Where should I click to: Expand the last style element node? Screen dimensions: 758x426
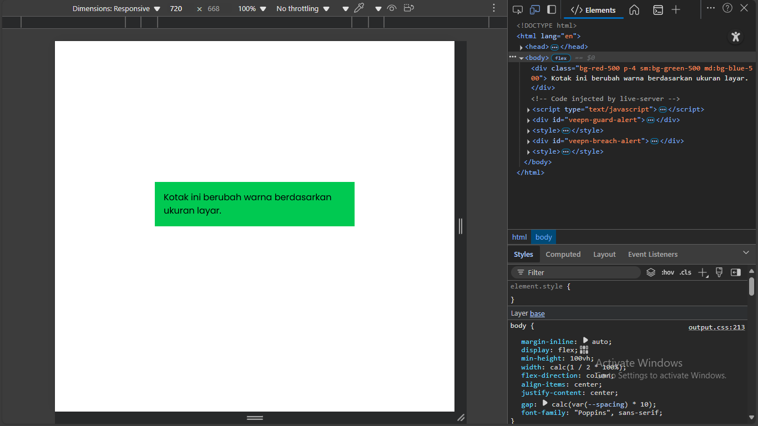[x=529, y=152]
